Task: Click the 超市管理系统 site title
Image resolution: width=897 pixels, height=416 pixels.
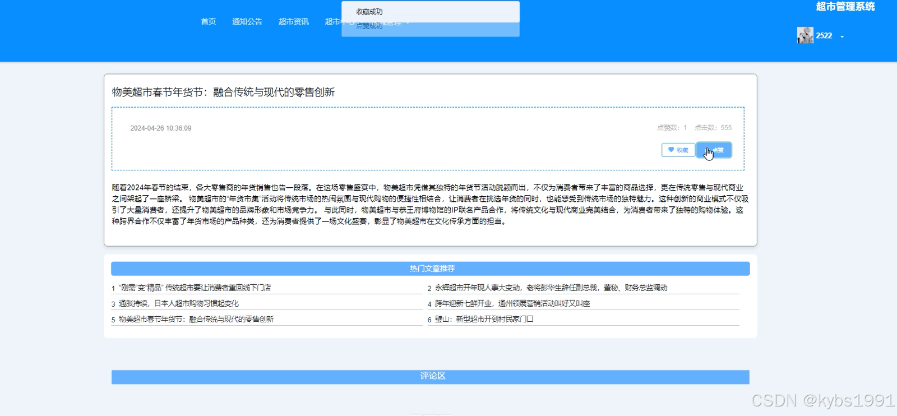Action: point(845,7)
